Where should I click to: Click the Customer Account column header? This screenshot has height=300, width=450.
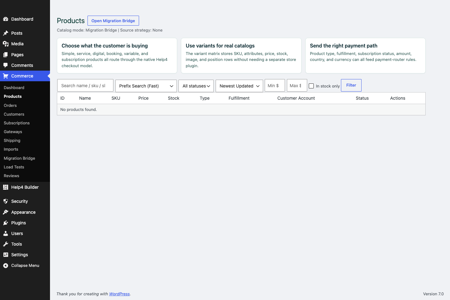[x=296, y=98]
